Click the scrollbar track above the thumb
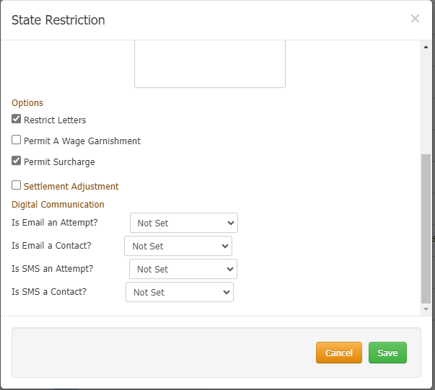The image size is (435, 390). (426, 101)
